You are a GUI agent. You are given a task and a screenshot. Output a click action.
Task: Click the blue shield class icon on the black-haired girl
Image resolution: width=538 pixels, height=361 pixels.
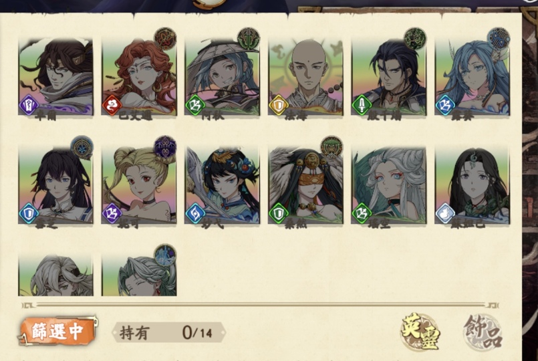pyautogui.click(x=29, y=213)
